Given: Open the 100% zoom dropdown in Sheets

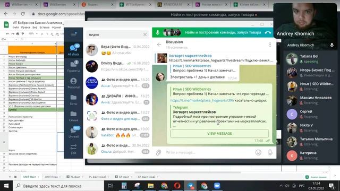Looking at the screenshot, I should pos(33,34).
